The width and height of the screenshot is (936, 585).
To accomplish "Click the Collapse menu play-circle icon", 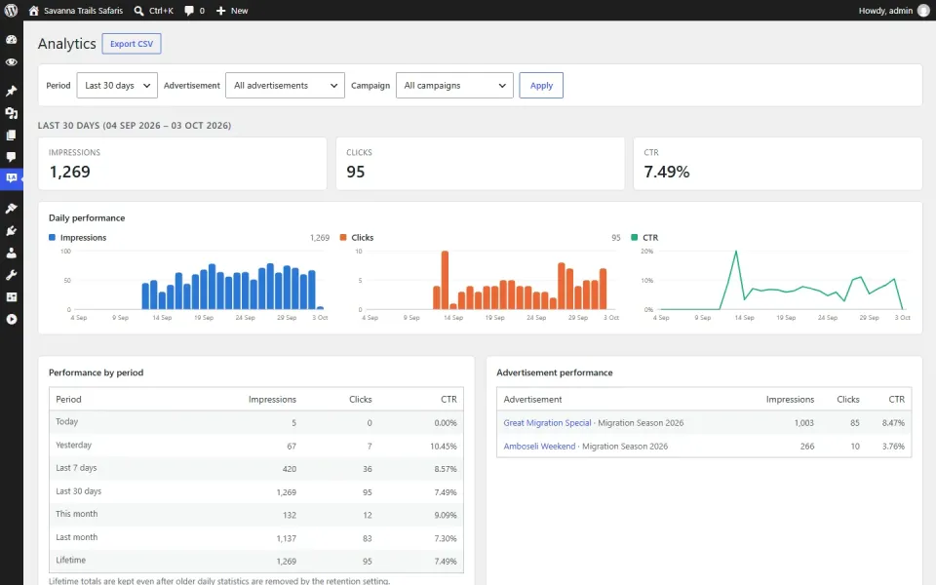I will (x=12, y=319).
